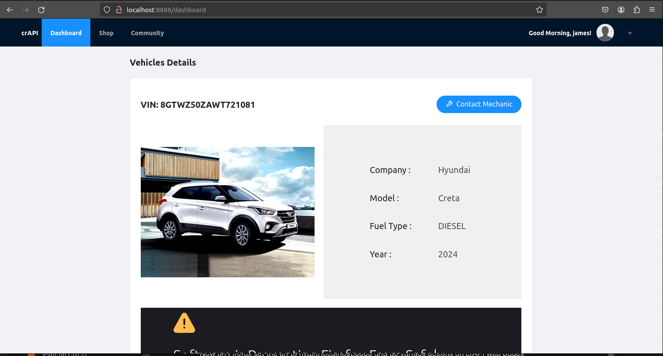Click the profile avatar picture
This screenshot has width=663, height=356.
(605, 33)
